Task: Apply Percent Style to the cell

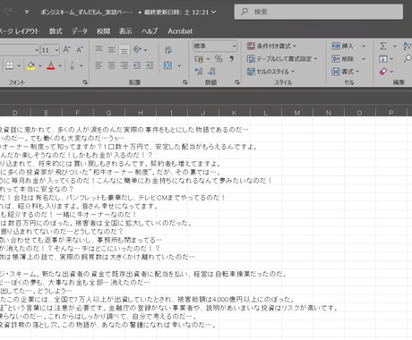Action: click(x=219, y=59)
